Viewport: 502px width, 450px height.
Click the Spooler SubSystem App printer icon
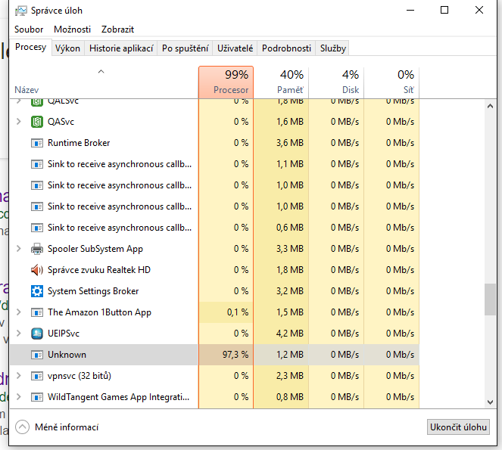click(x=36, y=249)
